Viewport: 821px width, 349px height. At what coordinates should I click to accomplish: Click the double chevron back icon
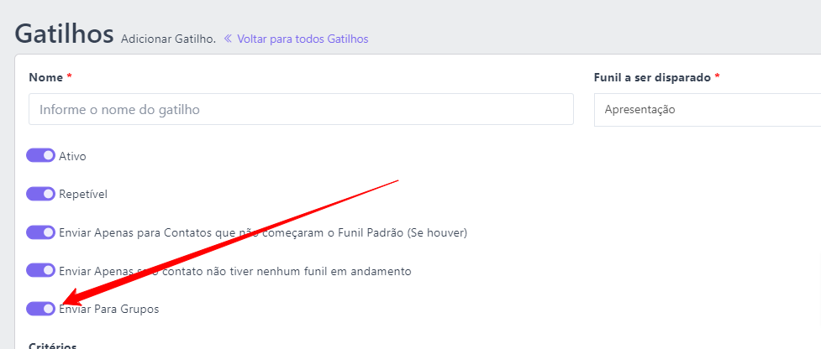tap(228, 39)
